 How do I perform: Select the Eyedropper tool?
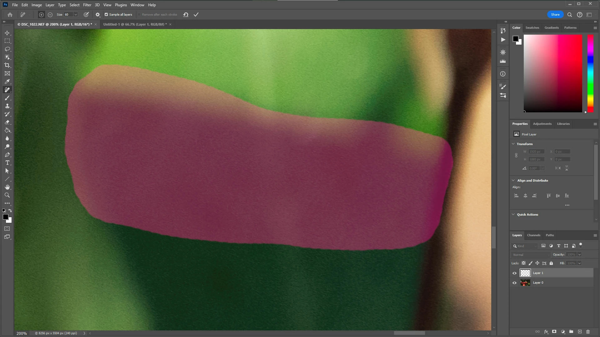(7, 81)
